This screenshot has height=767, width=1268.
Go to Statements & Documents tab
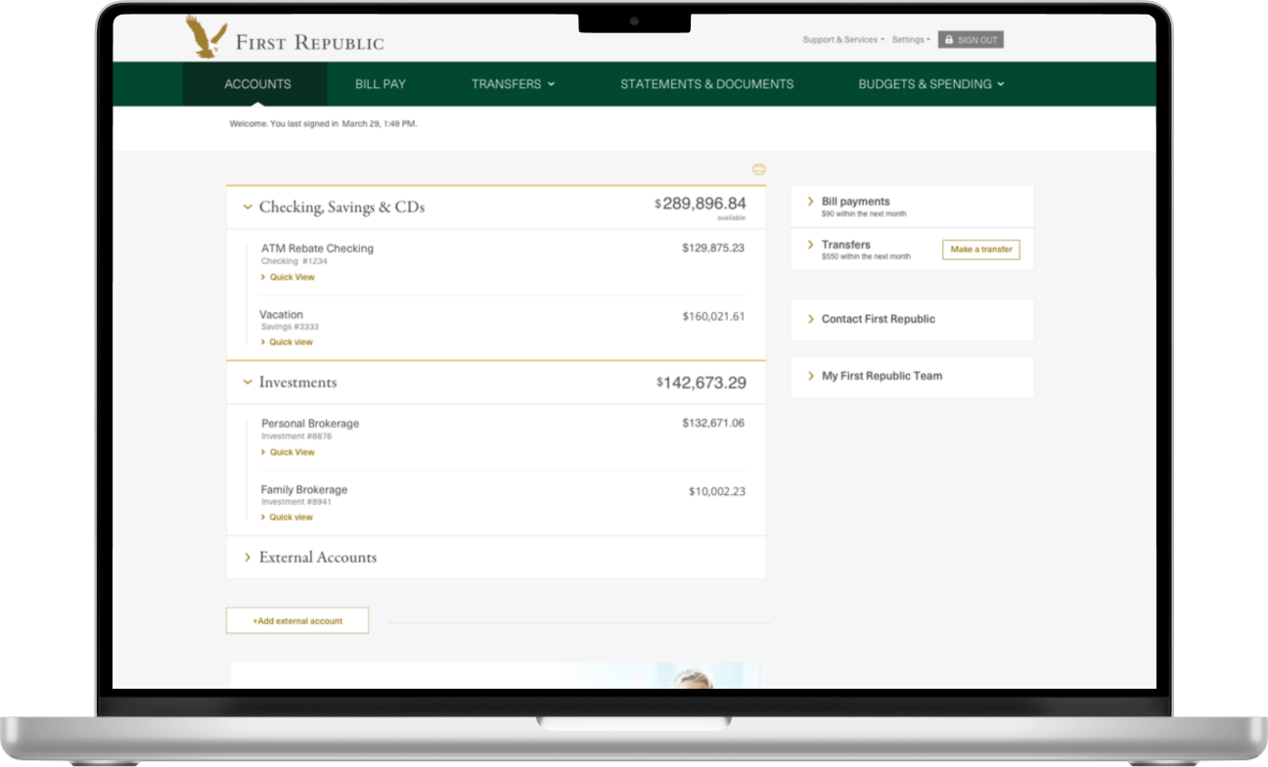coord(706,84)
